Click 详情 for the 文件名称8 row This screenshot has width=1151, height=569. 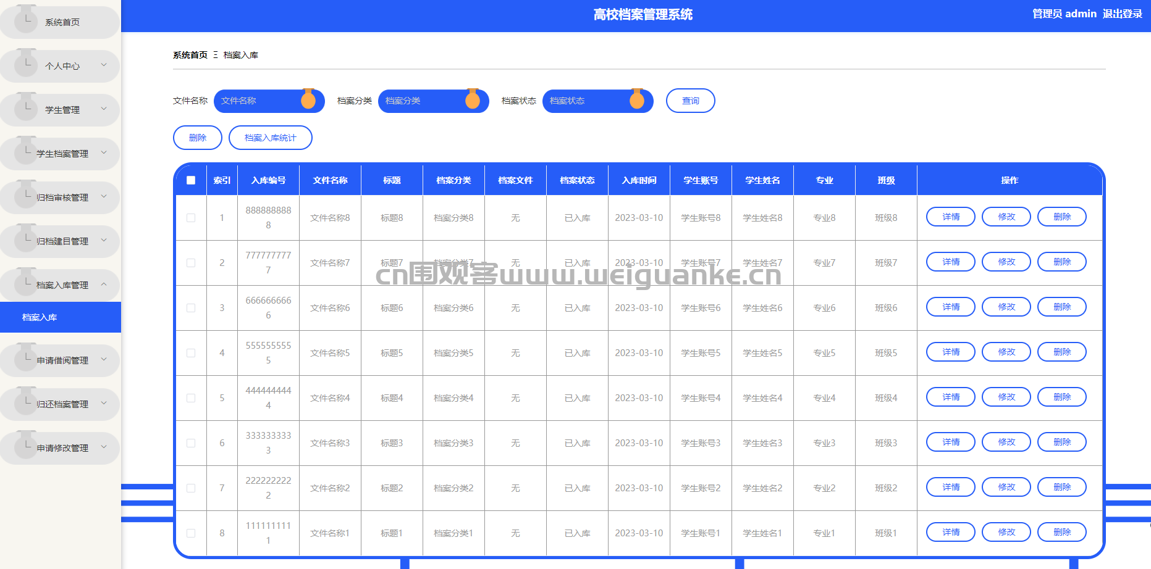[x=950, y=217]
